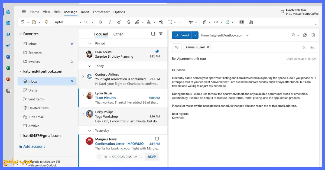Open the Send options dropdown arrow

(x=195, y=35)
